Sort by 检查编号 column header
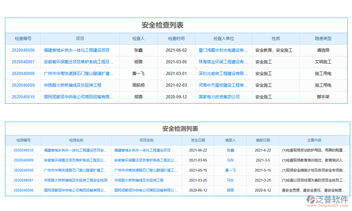This screenshot has height=211, width=352. pyautogui.click(x=23, y=39)
